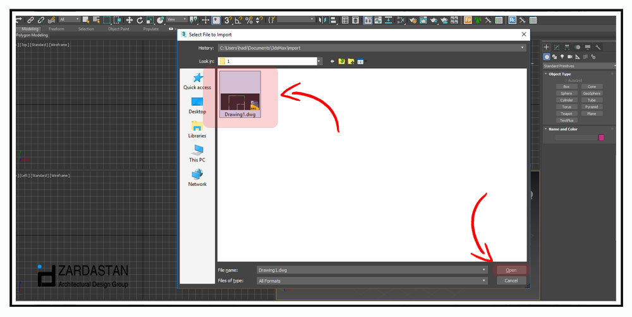Click the Open button
Viewport: 632px width, 317px height.
[x=511, y=270]
